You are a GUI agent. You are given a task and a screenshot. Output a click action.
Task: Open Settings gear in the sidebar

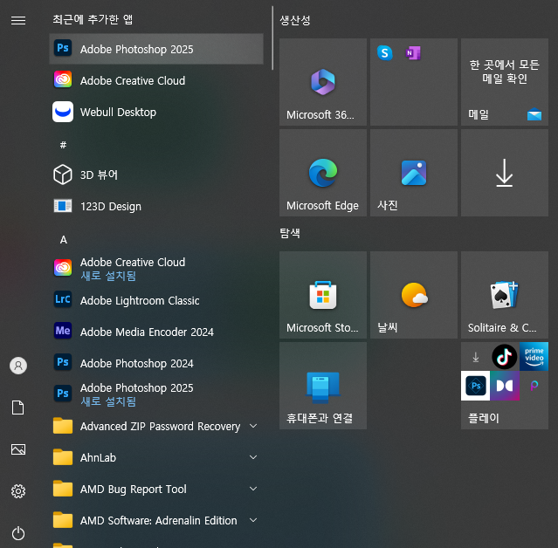18,491
